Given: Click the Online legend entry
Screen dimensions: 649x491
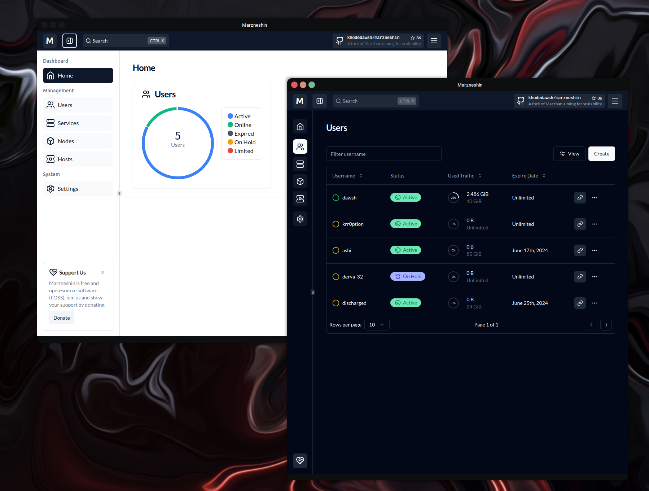Looking at the screenshot, I should coord(240,125).
